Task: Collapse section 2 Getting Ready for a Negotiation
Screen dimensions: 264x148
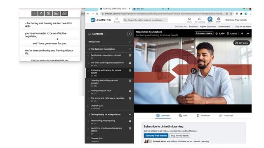Action: point(130,114)
